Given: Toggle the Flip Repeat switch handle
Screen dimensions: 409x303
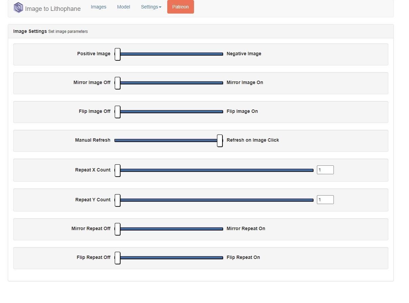Looking at the screenshot, I should pos(117,258).
